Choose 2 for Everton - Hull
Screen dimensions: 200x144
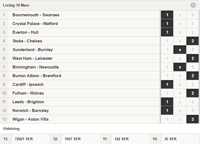pos(193,32)
